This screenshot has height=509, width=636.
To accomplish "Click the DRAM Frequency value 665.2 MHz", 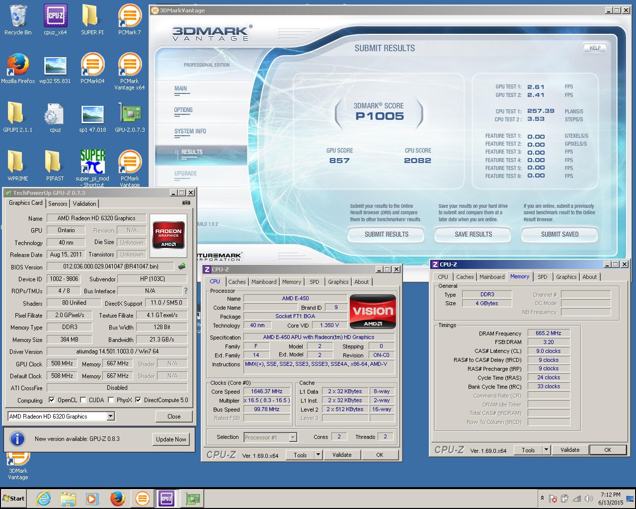I will tap(549, 333).
